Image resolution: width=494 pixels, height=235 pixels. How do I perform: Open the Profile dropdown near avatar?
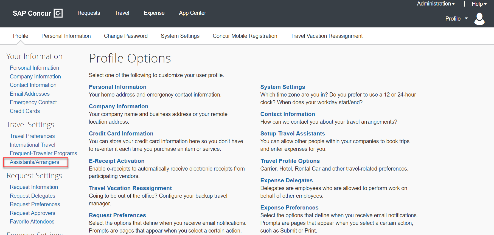(x=456, y=19)
